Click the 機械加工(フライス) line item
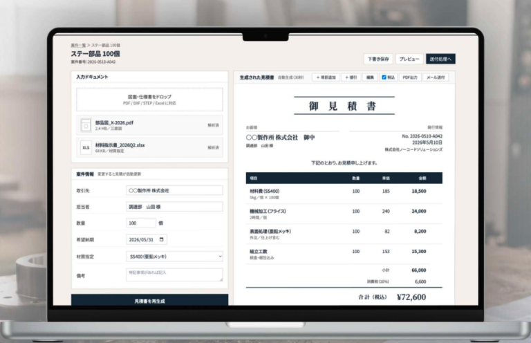 (344, 214)
